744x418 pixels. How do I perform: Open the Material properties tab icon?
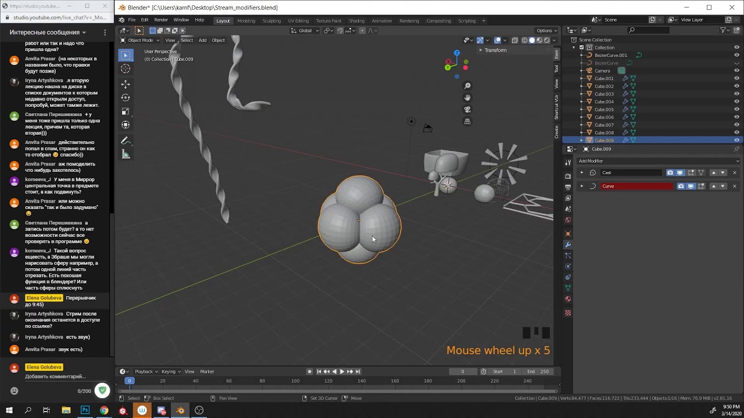pyautogui.click(x=568, y=299)
